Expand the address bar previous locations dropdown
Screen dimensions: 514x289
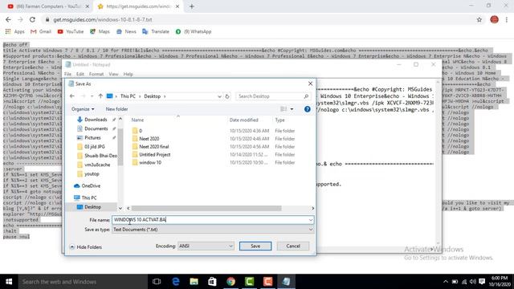pos(219,96)
